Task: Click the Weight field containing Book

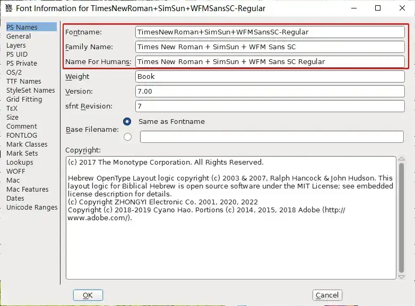Action: coord(270,76)
